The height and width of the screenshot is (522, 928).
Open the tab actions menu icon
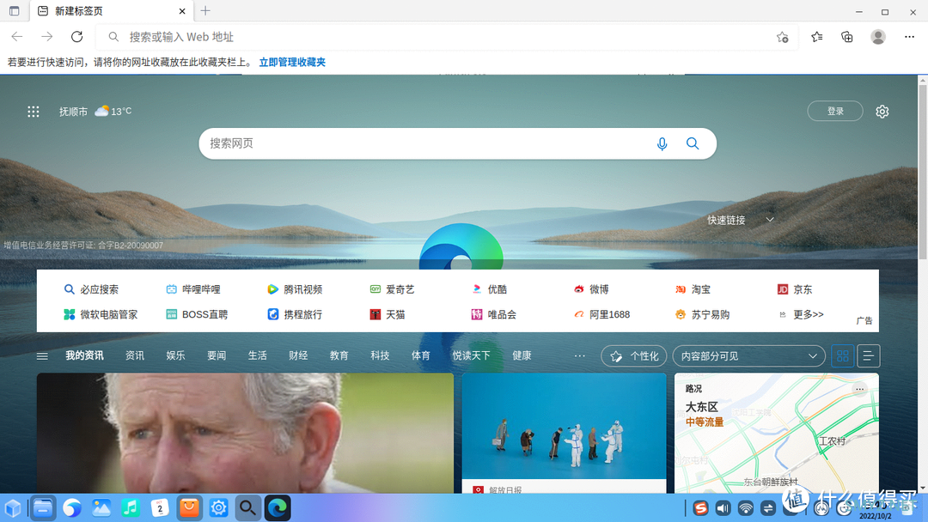15,11
